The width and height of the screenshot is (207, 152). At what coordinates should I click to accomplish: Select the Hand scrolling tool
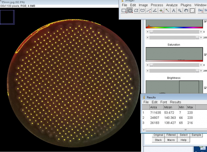click(x=186, y=11)
